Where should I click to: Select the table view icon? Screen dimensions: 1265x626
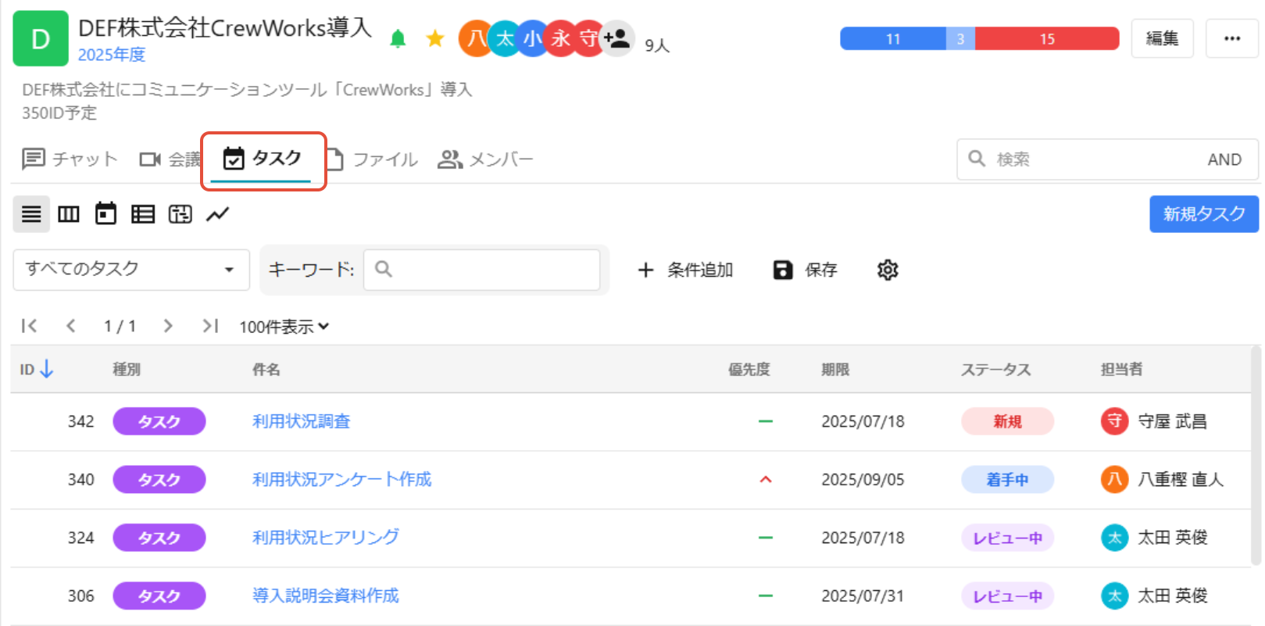click(143, 214)
